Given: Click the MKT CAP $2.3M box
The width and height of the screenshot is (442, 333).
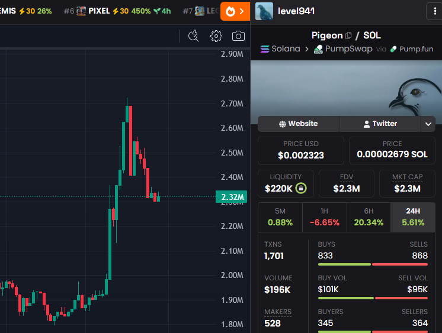Looking at the screenshot, I should tap(407, 184).
